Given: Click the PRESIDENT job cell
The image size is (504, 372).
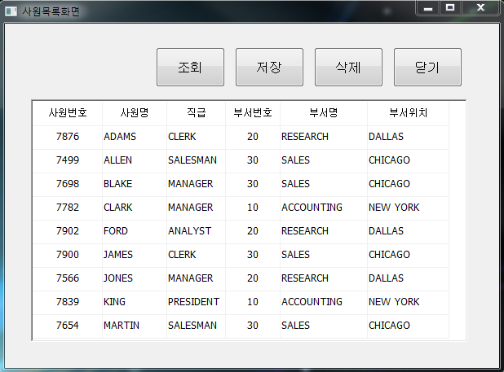Looking at the screenshot, I should pos(196,302).
